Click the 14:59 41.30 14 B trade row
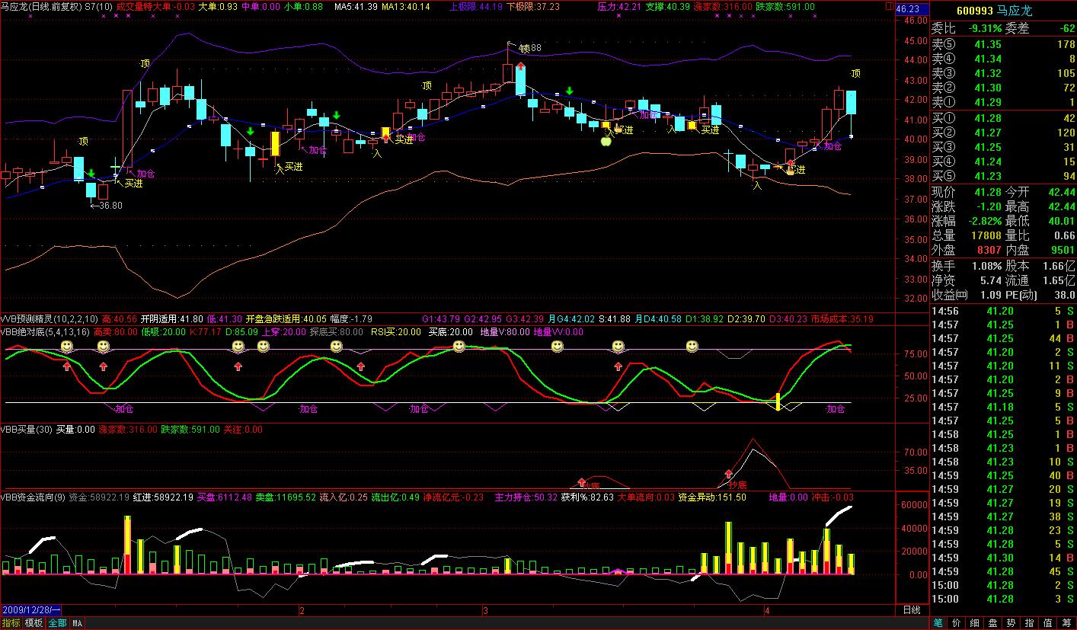Screen dimensions: 1077x630 [1004, 558]
